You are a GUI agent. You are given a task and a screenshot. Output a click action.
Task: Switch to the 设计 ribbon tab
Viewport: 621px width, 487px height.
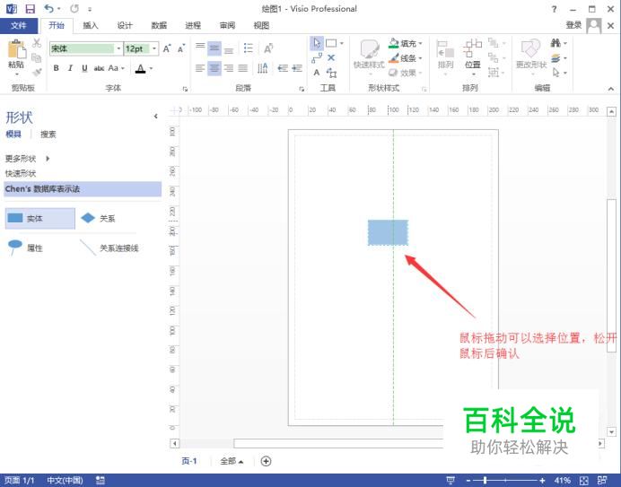pyautogui.click(x=125, y=26)
